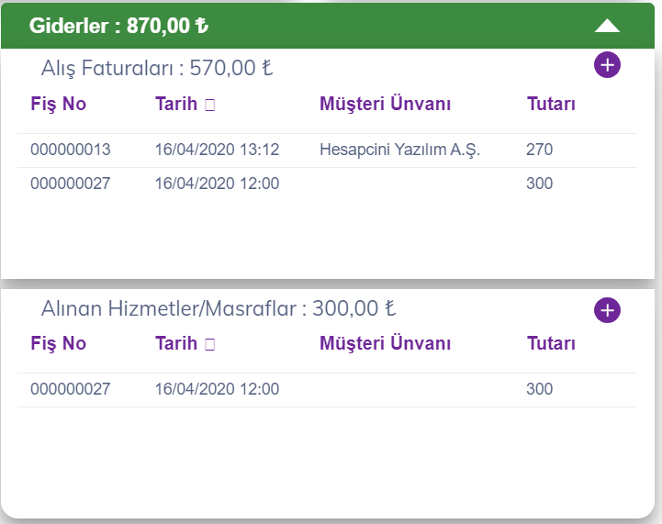Viewport: 662px width, 524px height.
Task: Click the Alış Faturaları : 570,00 ₺ section title
Action: (157, 68)
